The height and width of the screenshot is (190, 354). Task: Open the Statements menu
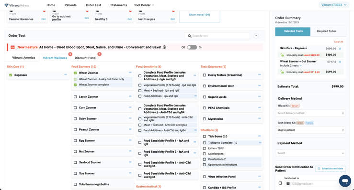click(x=118, y=5)
